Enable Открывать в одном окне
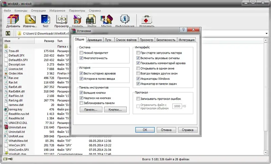The height and width of the screenshot is (164, 271). (138, 68)
